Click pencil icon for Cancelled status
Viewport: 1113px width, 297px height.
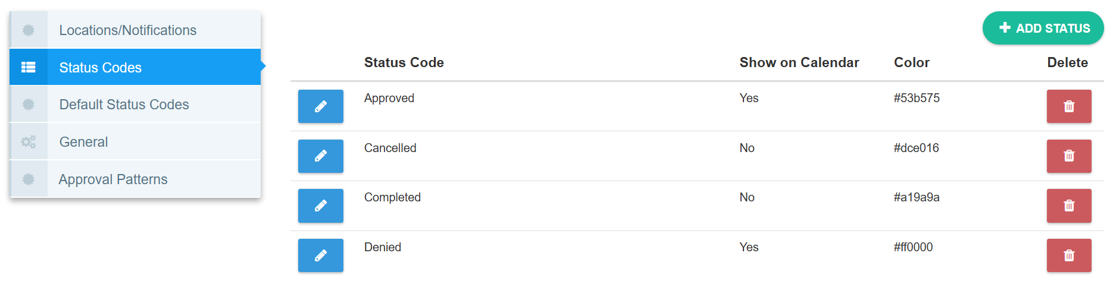pyautogui.click(x=320, y=156)
